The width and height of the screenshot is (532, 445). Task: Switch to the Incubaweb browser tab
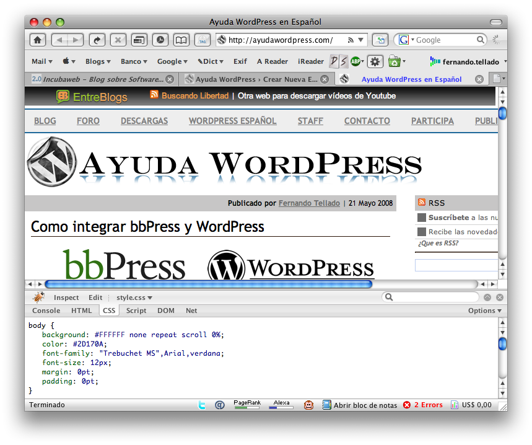pos(102,79)
